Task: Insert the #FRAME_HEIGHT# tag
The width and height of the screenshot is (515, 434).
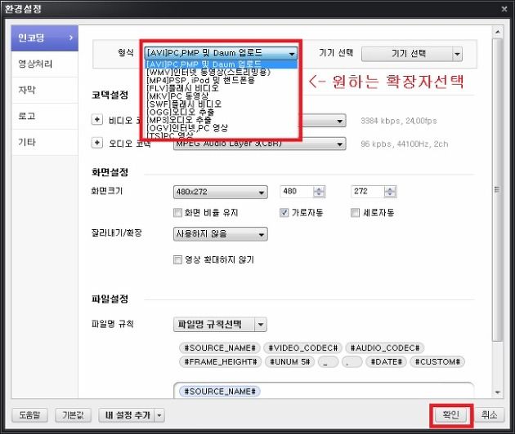Action: (x=221, y=362)
